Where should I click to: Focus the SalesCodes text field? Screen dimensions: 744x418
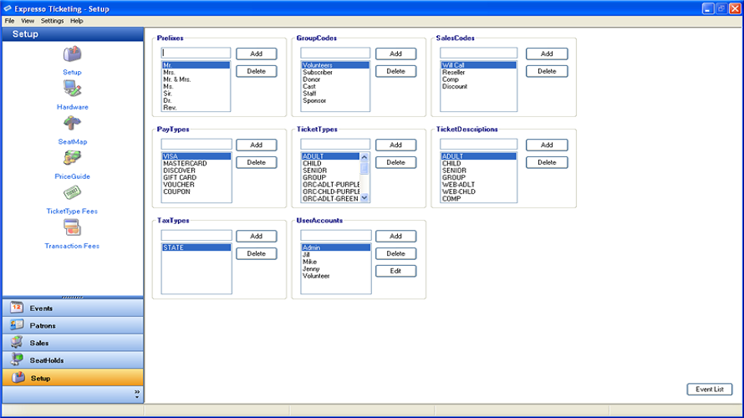(478, 53)
